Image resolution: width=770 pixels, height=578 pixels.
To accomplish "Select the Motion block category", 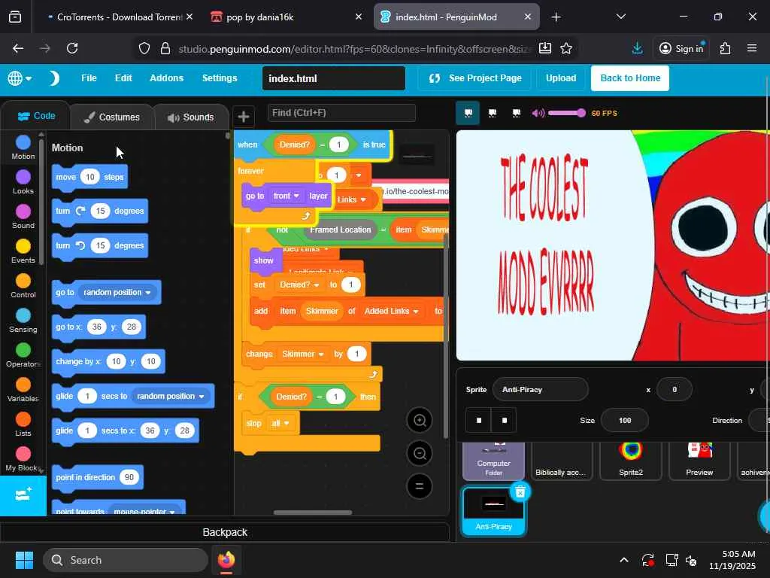I will point(23,148).
